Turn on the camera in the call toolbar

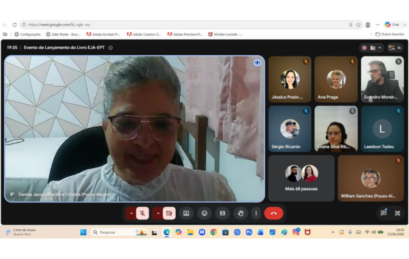pyautogui.click(x=169, y=213)
